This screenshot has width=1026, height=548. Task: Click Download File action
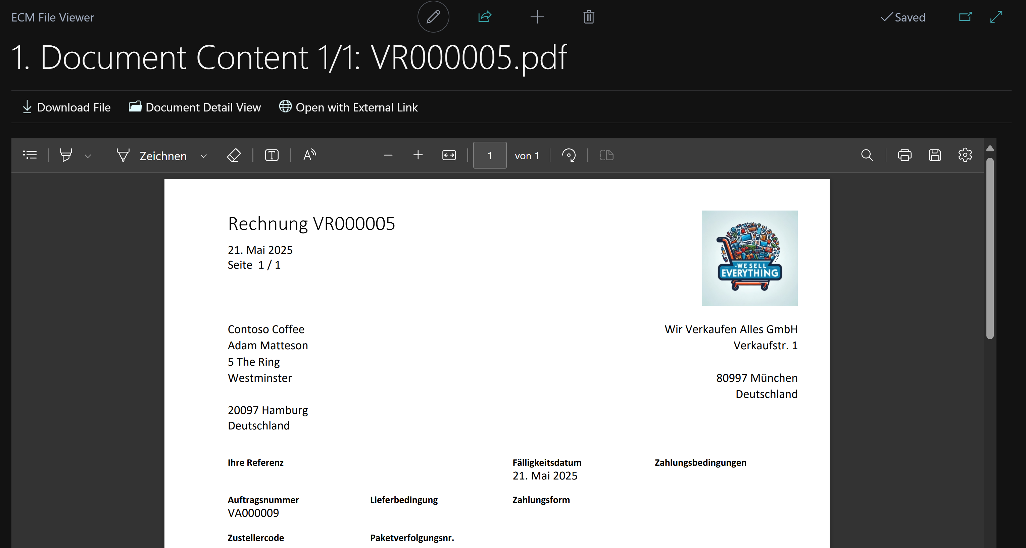coord(66,107)
